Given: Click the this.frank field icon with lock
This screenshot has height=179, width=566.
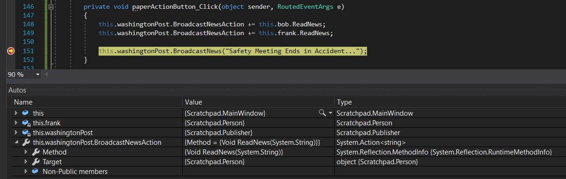Looking at the screenshot, I should tap(26, 123).
